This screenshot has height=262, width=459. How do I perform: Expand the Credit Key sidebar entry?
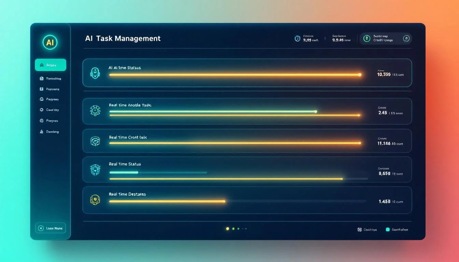(51, 110)
